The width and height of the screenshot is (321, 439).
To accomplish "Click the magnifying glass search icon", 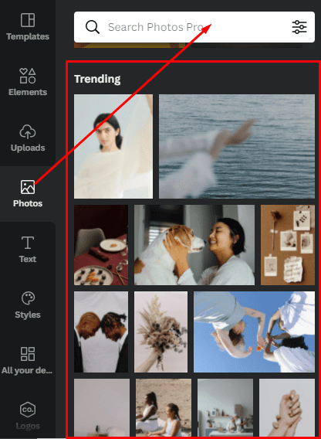I will [93, 27].
